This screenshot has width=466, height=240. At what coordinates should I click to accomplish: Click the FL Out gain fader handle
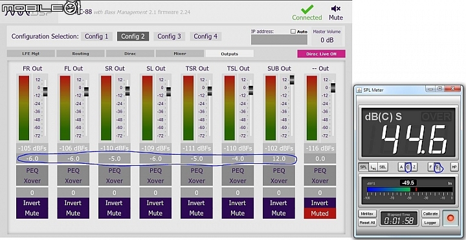click(86, 92)
